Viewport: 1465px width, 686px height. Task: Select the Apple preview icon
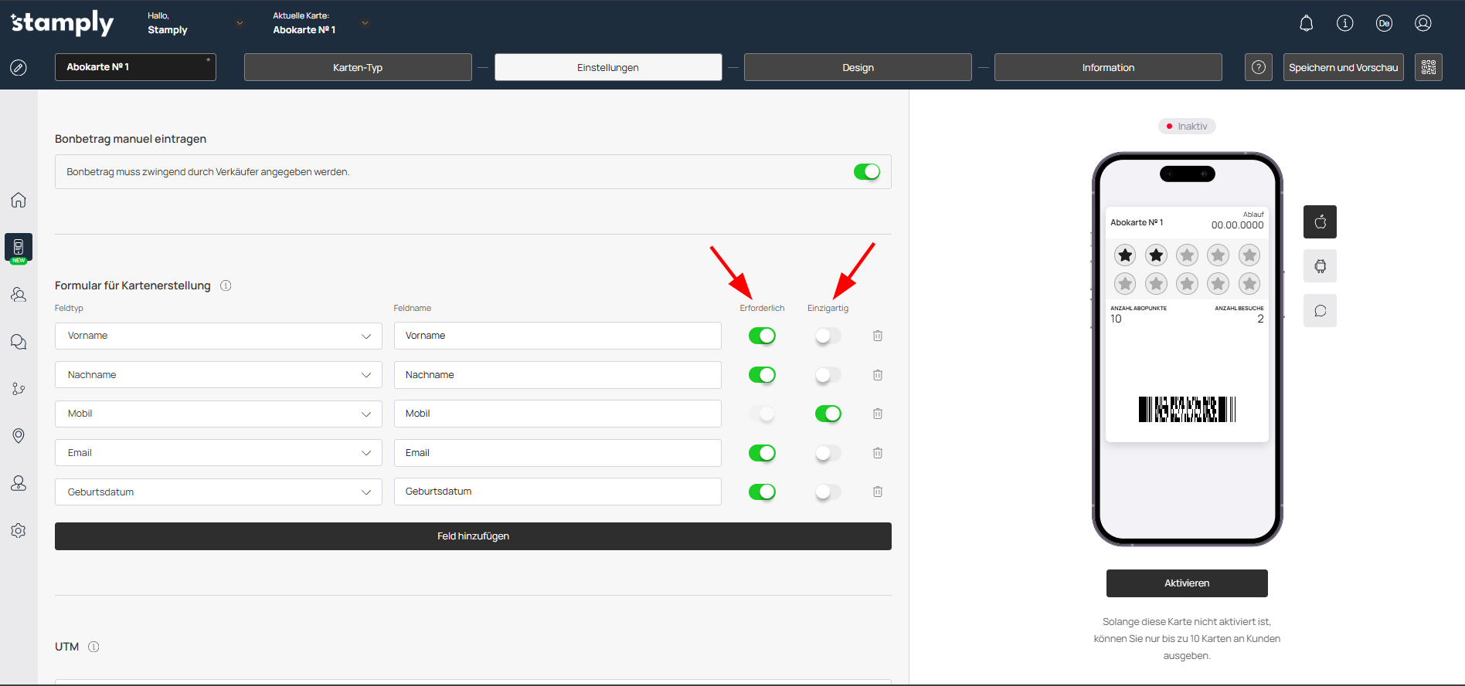tap(1320, 222)
